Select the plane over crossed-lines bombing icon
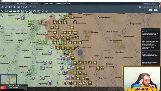 tap(26, 11)
